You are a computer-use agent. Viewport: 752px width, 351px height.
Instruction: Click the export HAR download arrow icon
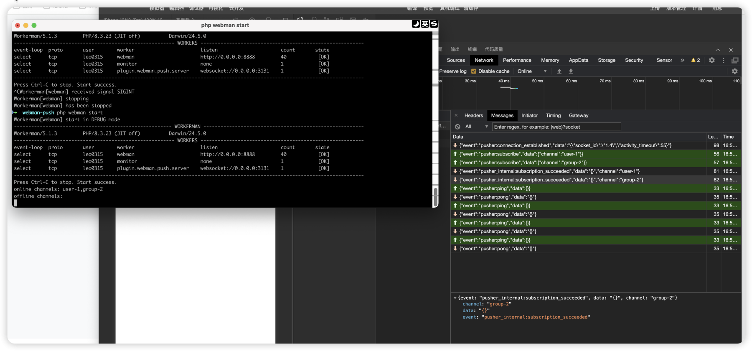571,71
